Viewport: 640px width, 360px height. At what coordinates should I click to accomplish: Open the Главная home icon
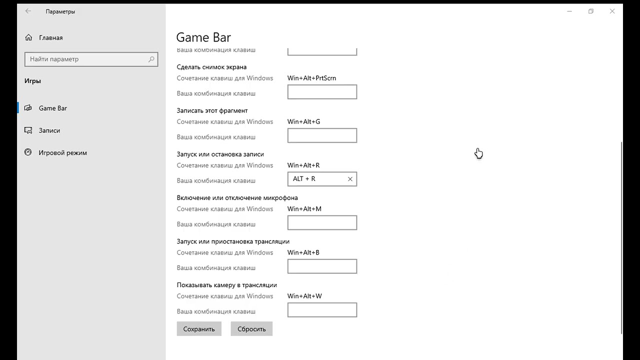[x=28, y=37]
